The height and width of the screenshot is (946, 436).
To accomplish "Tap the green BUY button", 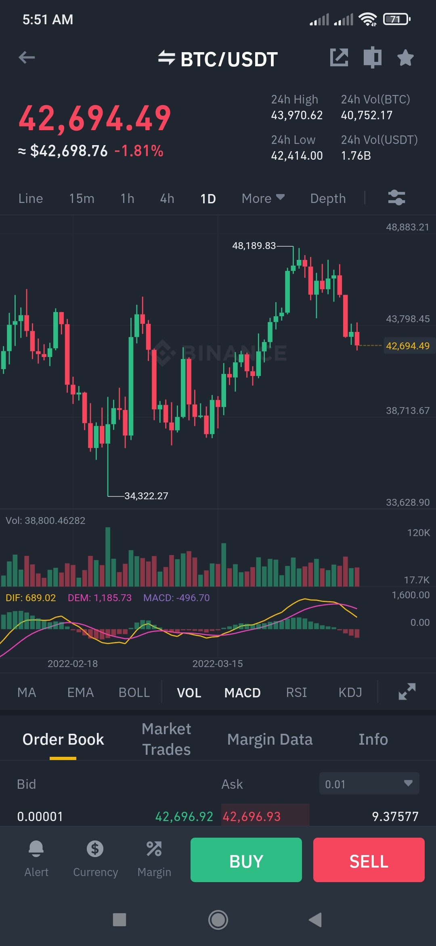I will tap(246, 860).
